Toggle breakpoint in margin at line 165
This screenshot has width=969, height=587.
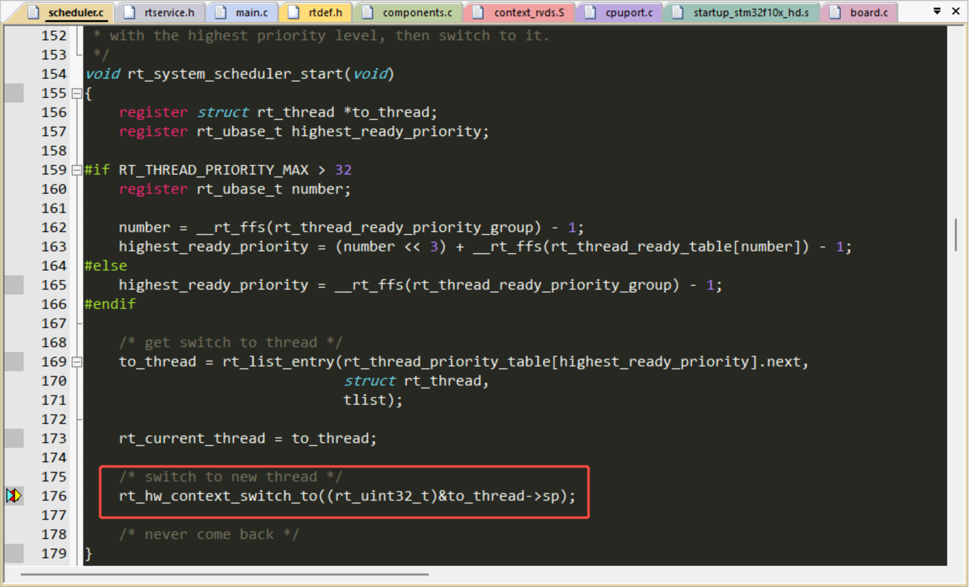(x=14, y=285)
